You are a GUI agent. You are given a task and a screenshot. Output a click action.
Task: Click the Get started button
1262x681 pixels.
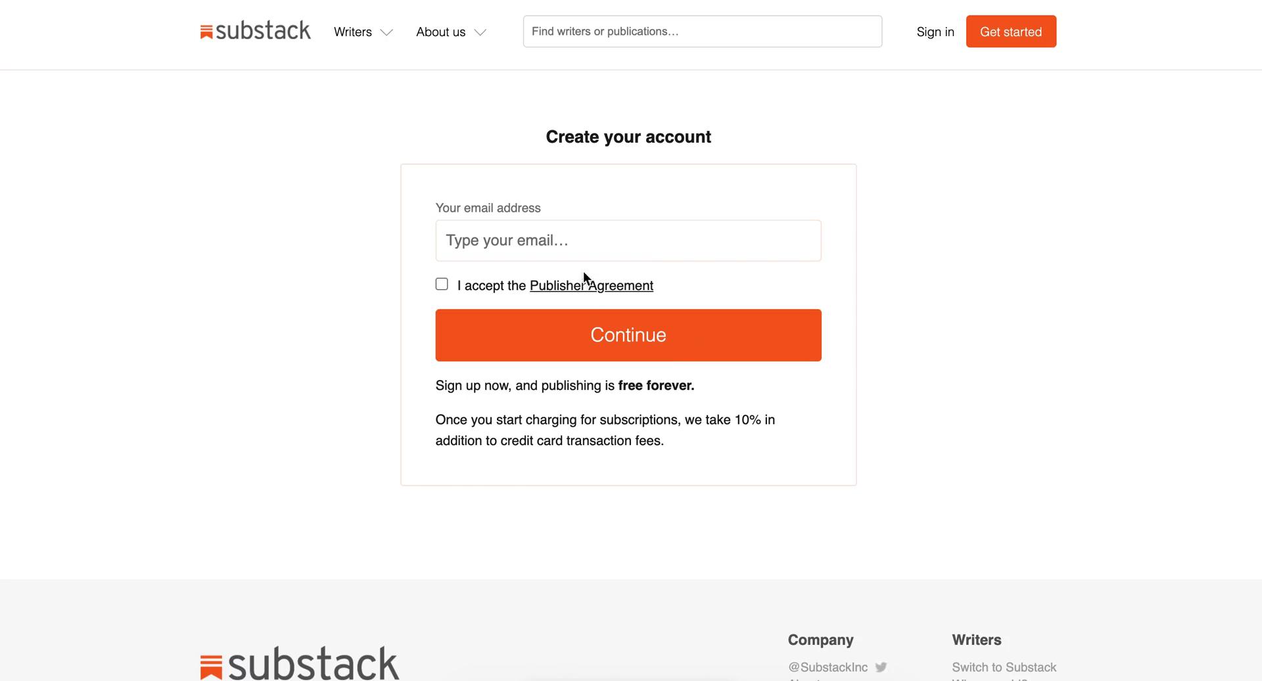click(1011, 32)
